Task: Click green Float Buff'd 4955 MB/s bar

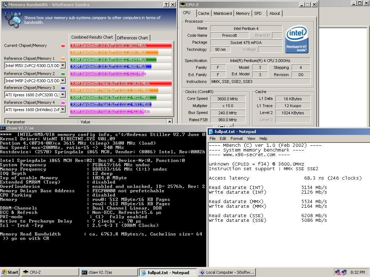Action: coord(113,97)
